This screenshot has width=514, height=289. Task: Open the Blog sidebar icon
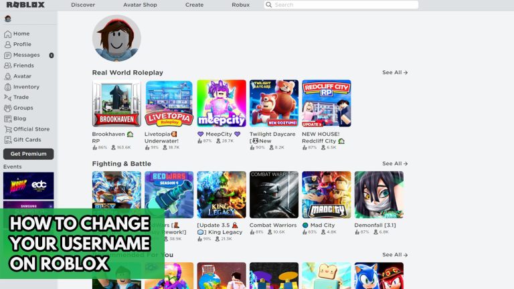7,118
